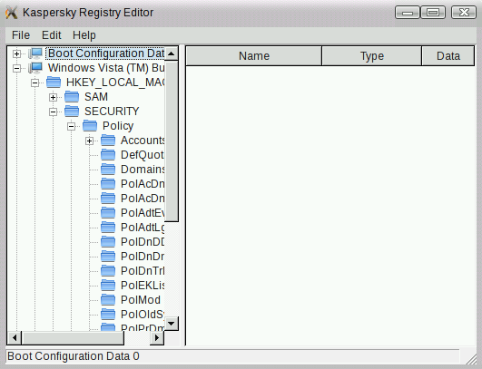
Task: Select the DefQuot key label
Action: pos(143,155)
